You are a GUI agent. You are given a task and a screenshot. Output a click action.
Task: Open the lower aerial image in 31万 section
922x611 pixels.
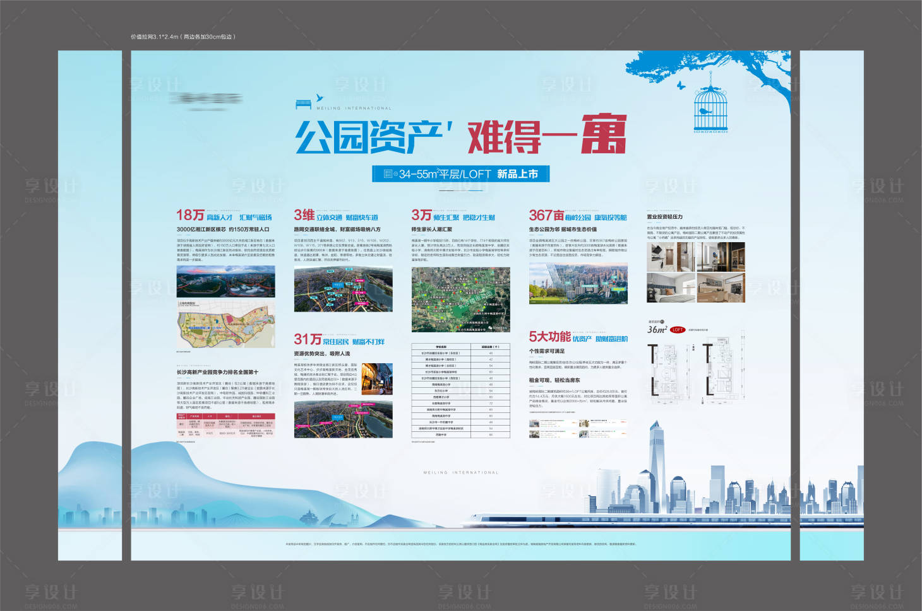[x=343, y=419]
